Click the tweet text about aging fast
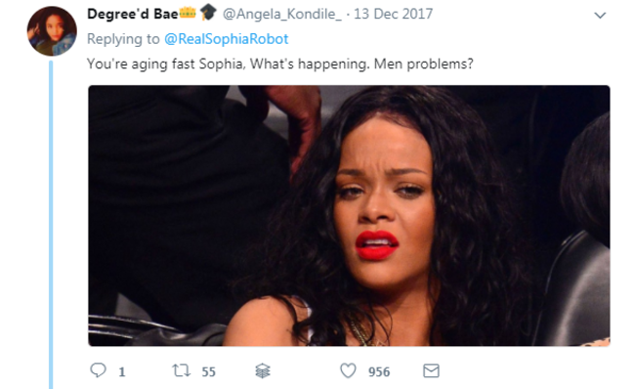The width and height of the screenshot is (635, 389). click(x=279, y=65)
